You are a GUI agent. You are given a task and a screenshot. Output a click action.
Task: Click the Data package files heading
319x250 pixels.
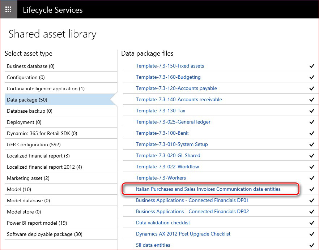tap(147, 53)
